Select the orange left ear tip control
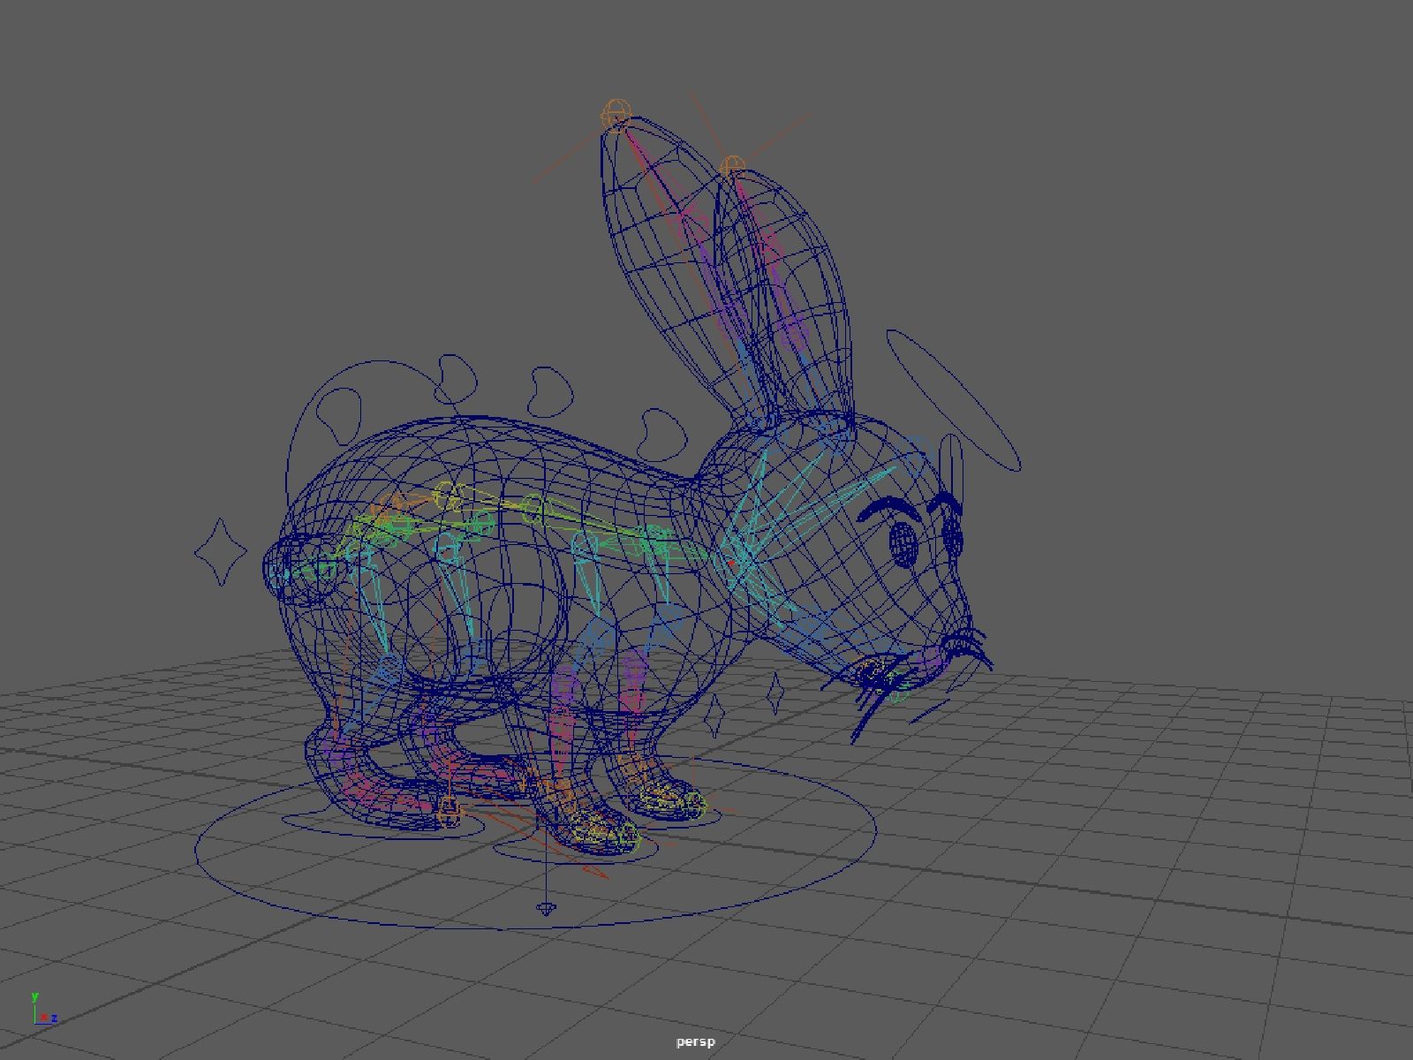Viewport: 1413px width, 1060px height. pyautogui.click(x=617, y=114)
